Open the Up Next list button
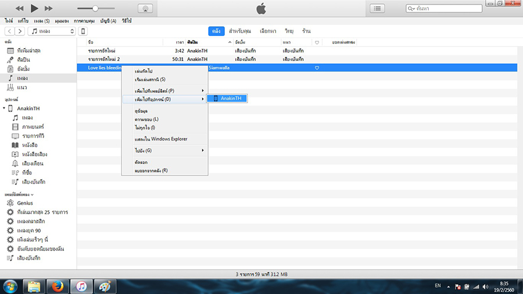This screenshot has width=523, height=294. (377, 8)
